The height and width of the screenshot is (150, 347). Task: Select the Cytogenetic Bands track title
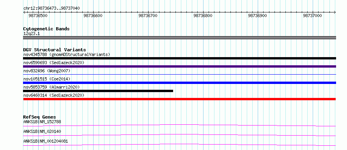(46, 29)
